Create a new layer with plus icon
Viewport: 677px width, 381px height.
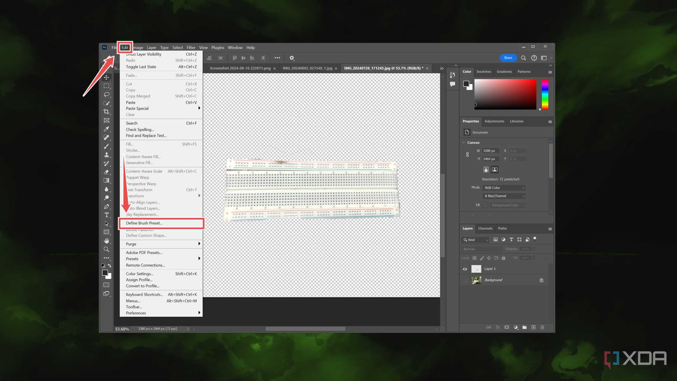coord(533,327)
